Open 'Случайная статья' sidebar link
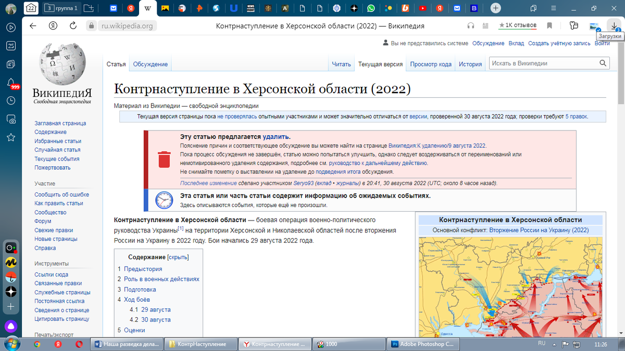Screen dimensions: 625x351 pos(57,150)
